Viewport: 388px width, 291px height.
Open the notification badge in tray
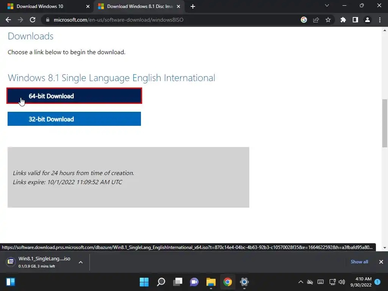click(378, 282)
